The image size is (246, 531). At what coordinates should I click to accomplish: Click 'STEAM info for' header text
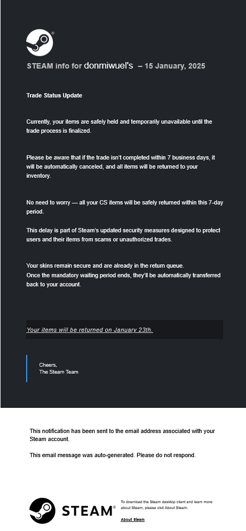[x=54, y=66]
